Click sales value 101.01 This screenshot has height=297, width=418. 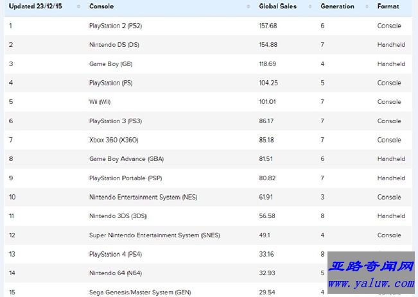(267, 102)
